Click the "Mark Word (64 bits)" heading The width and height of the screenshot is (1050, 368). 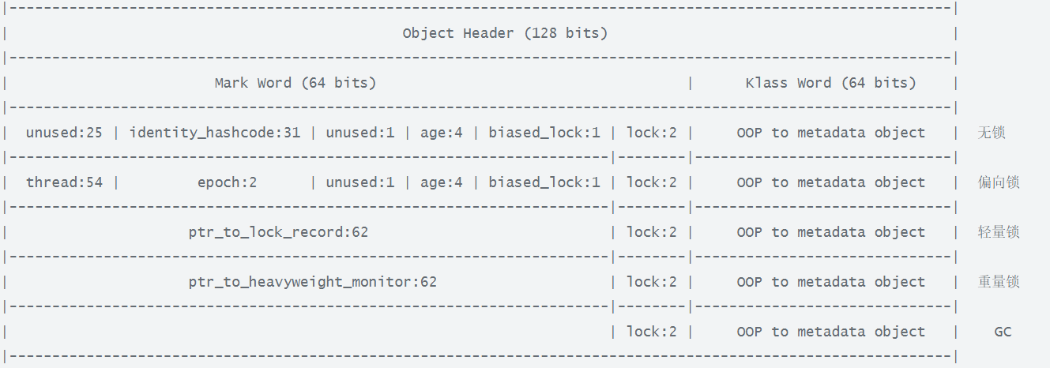(x=295, y=83)
